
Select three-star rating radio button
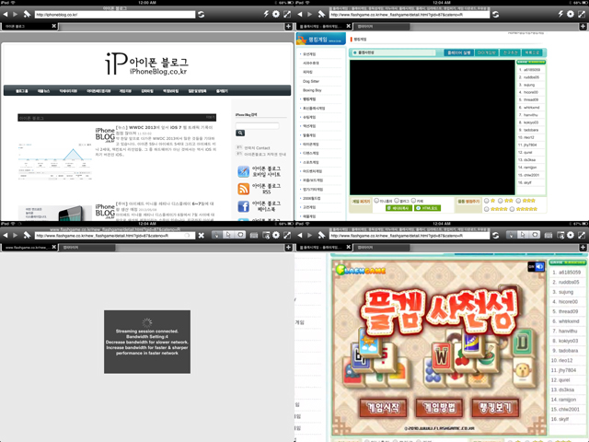point(518,201)
